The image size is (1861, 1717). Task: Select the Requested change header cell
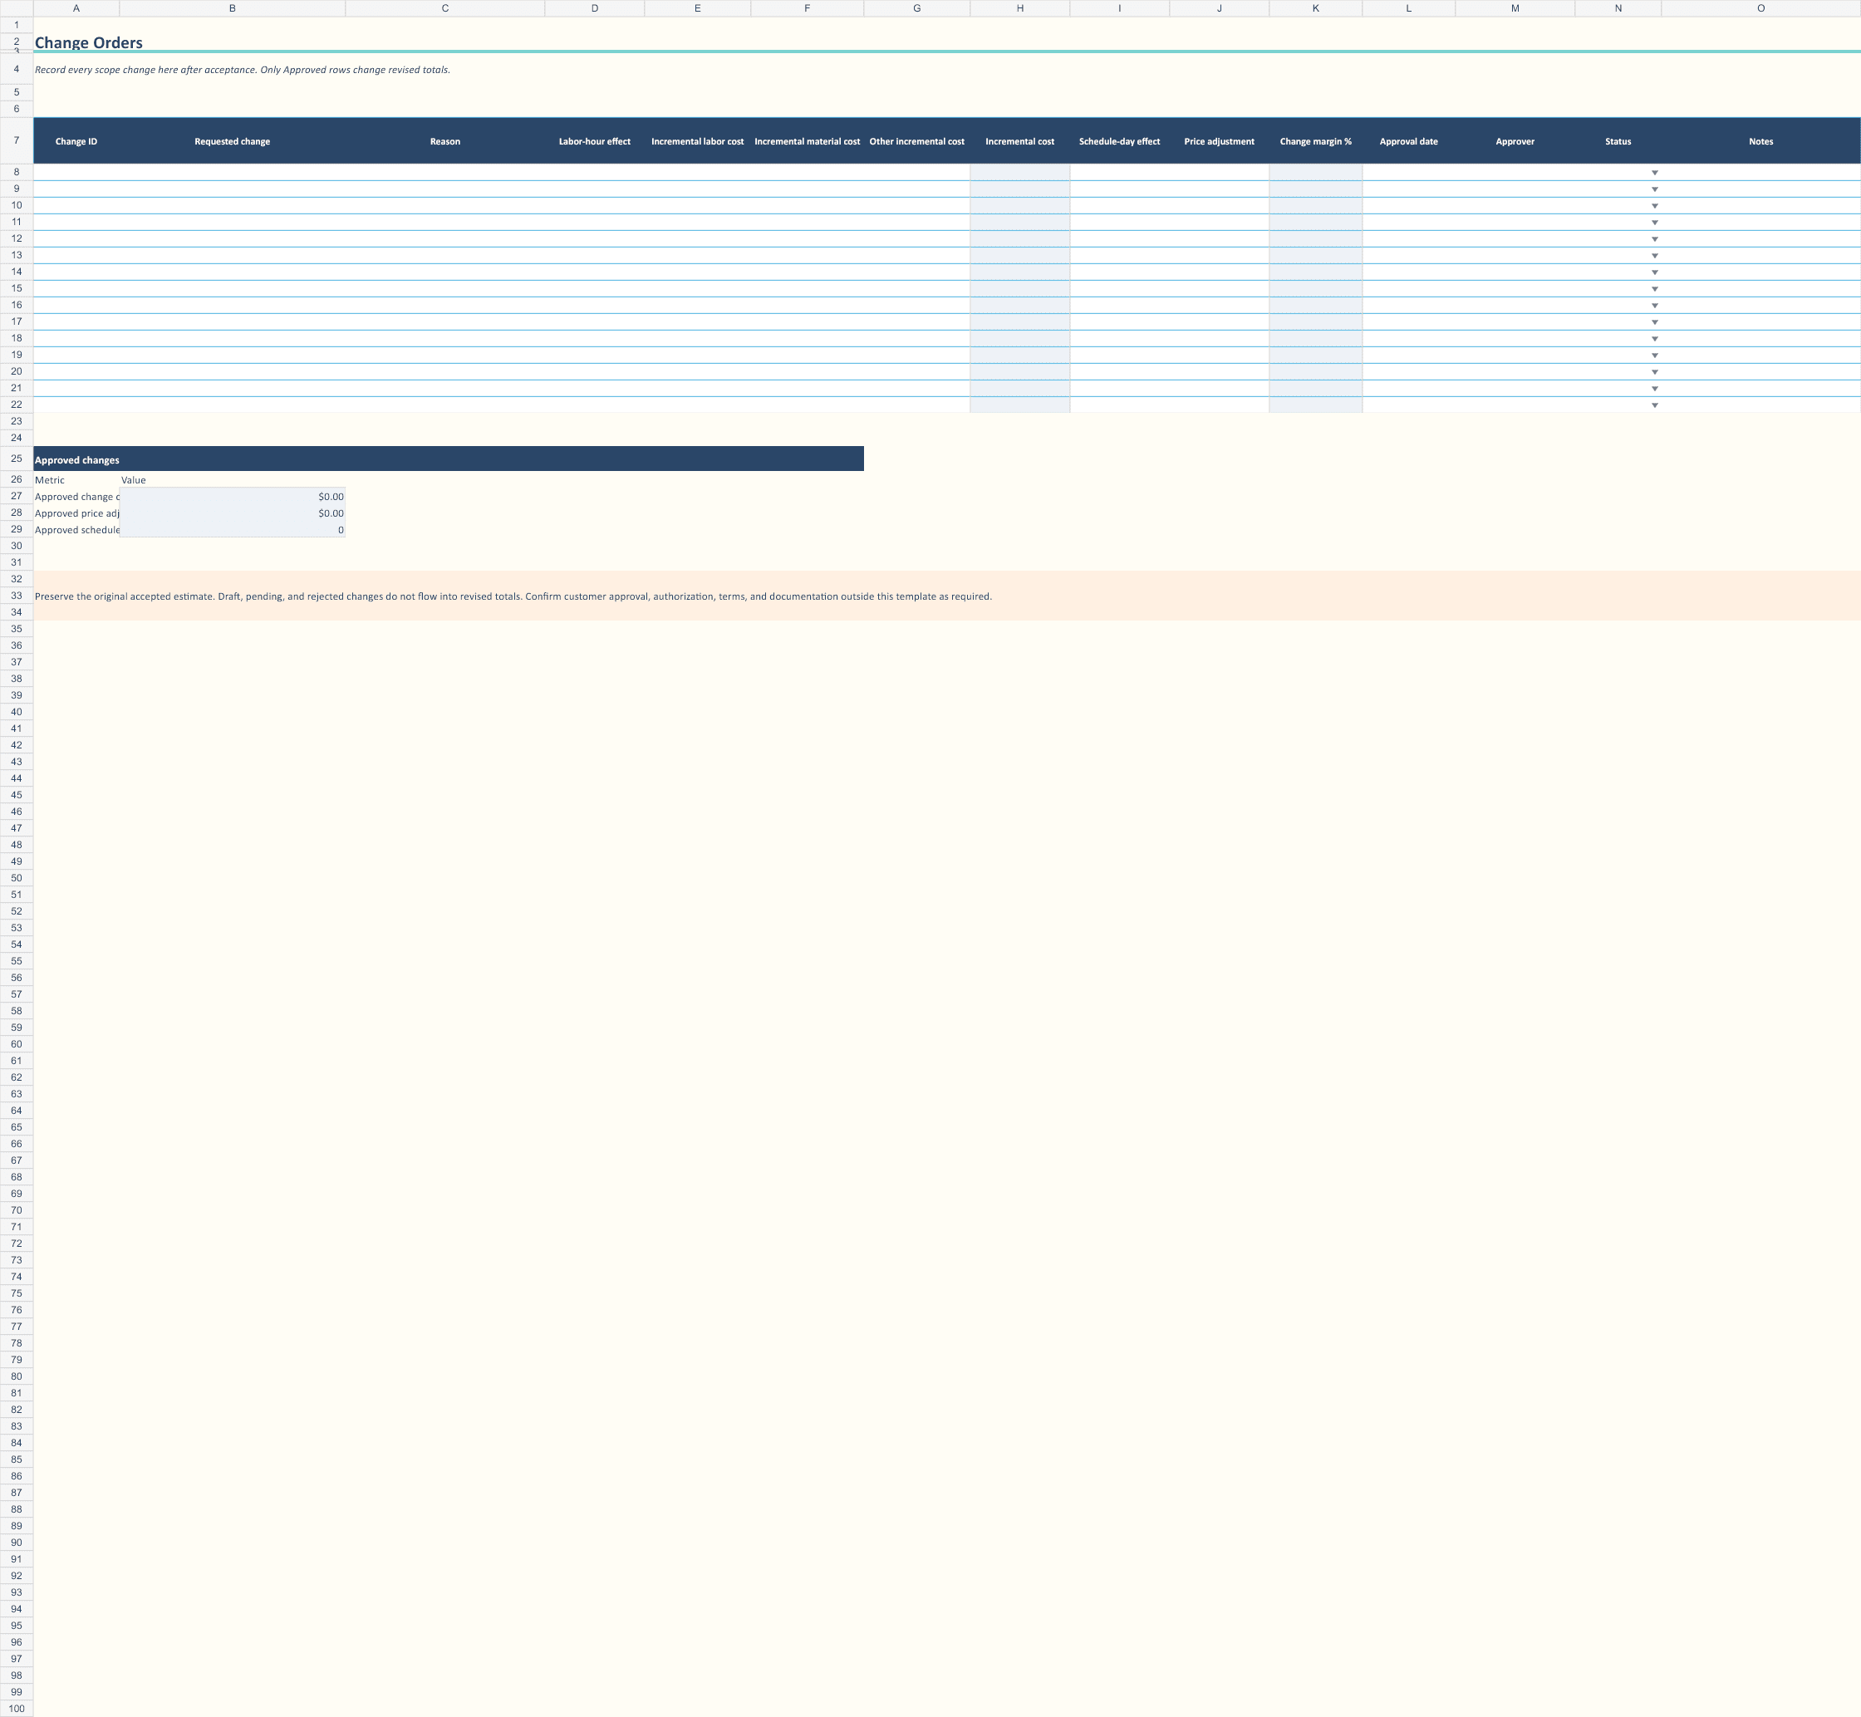233,141
